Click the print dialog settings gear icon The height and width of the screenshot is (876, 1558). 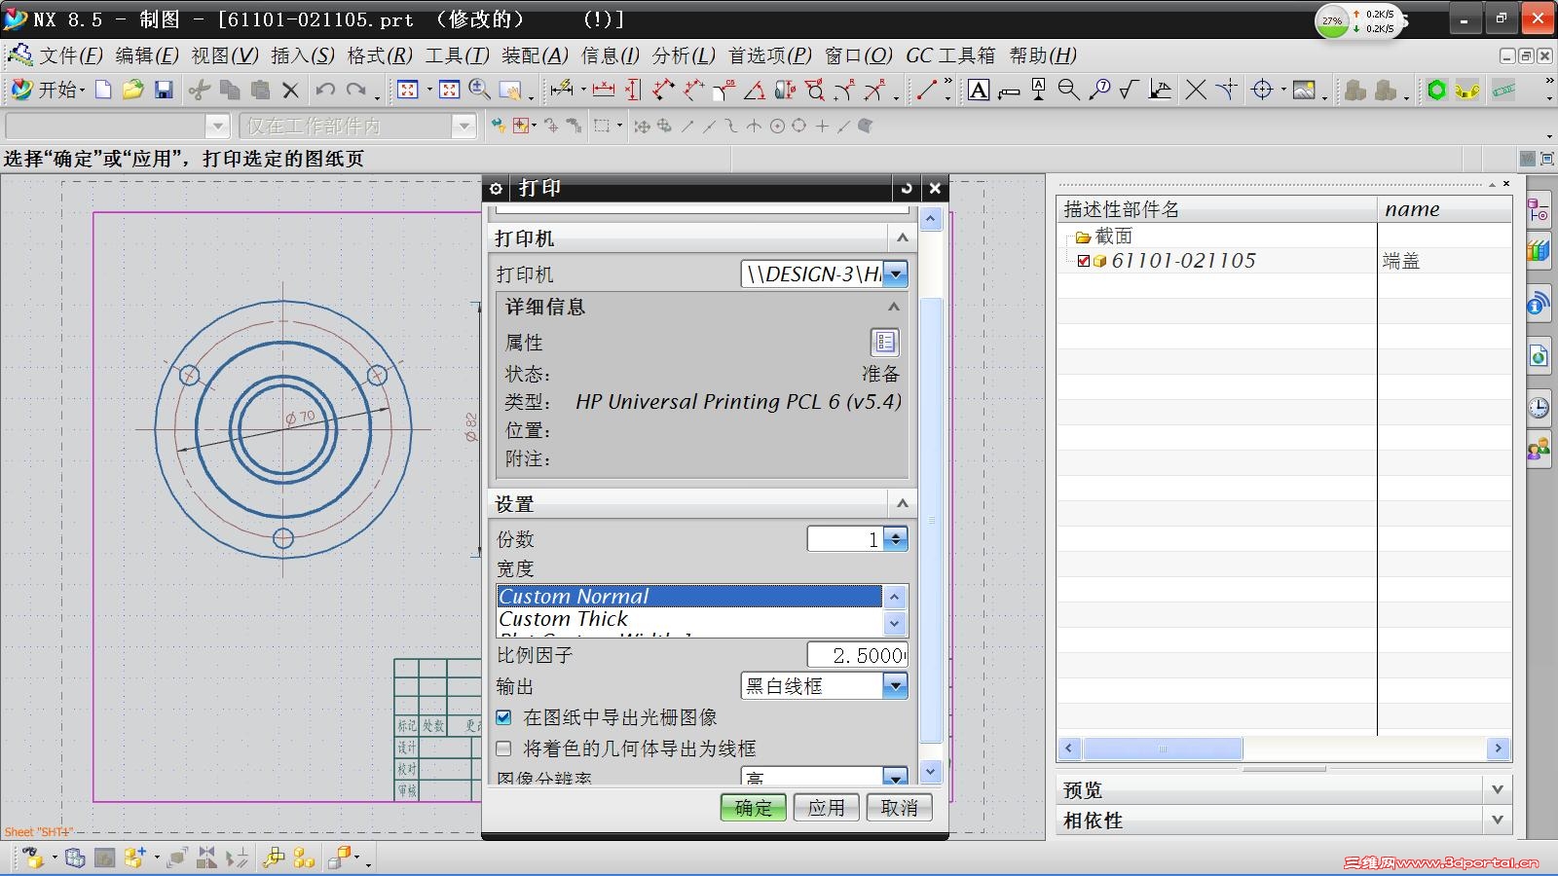[x=496, y=188]
